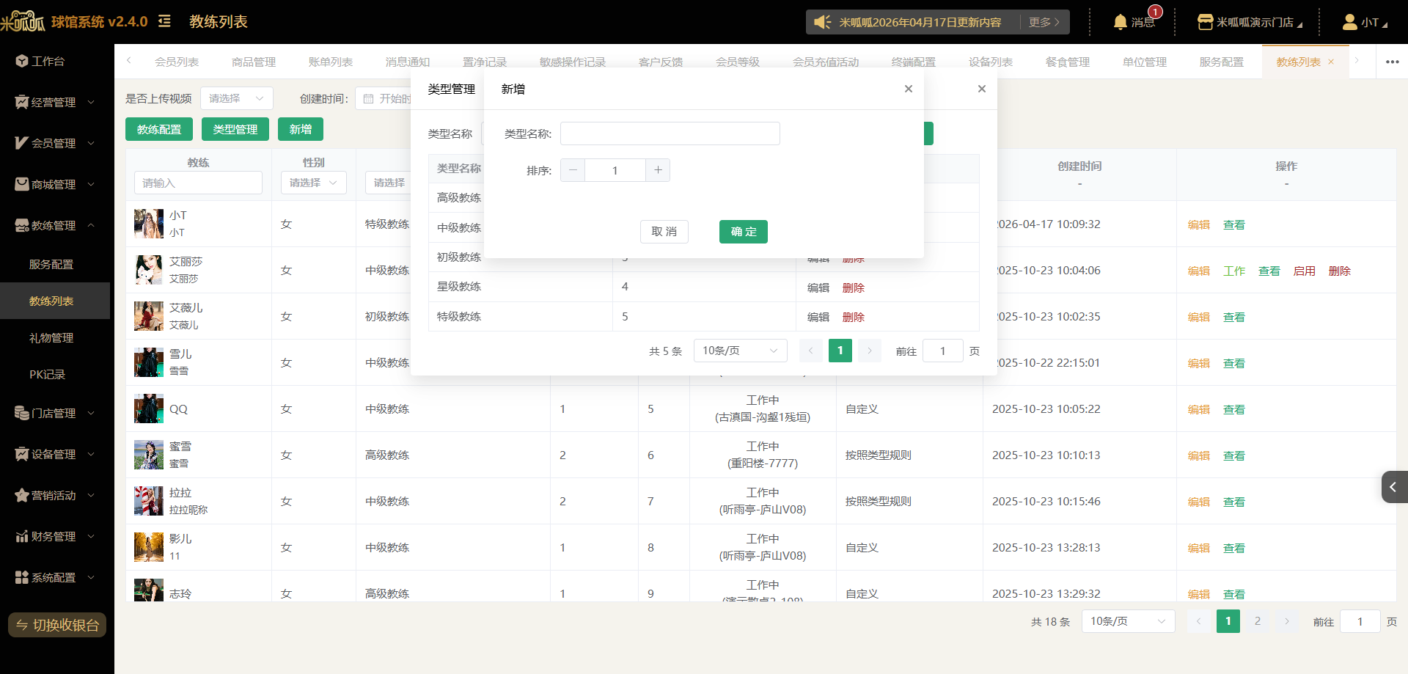Image resolution: width=1408 pixels, height=674 pixels.
Task: Switch to 账单列表 tab
Action: click(331, 62)
